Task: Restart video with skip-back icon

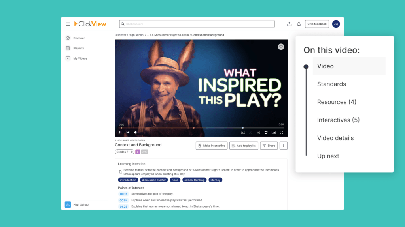Action: coord(128,133)
